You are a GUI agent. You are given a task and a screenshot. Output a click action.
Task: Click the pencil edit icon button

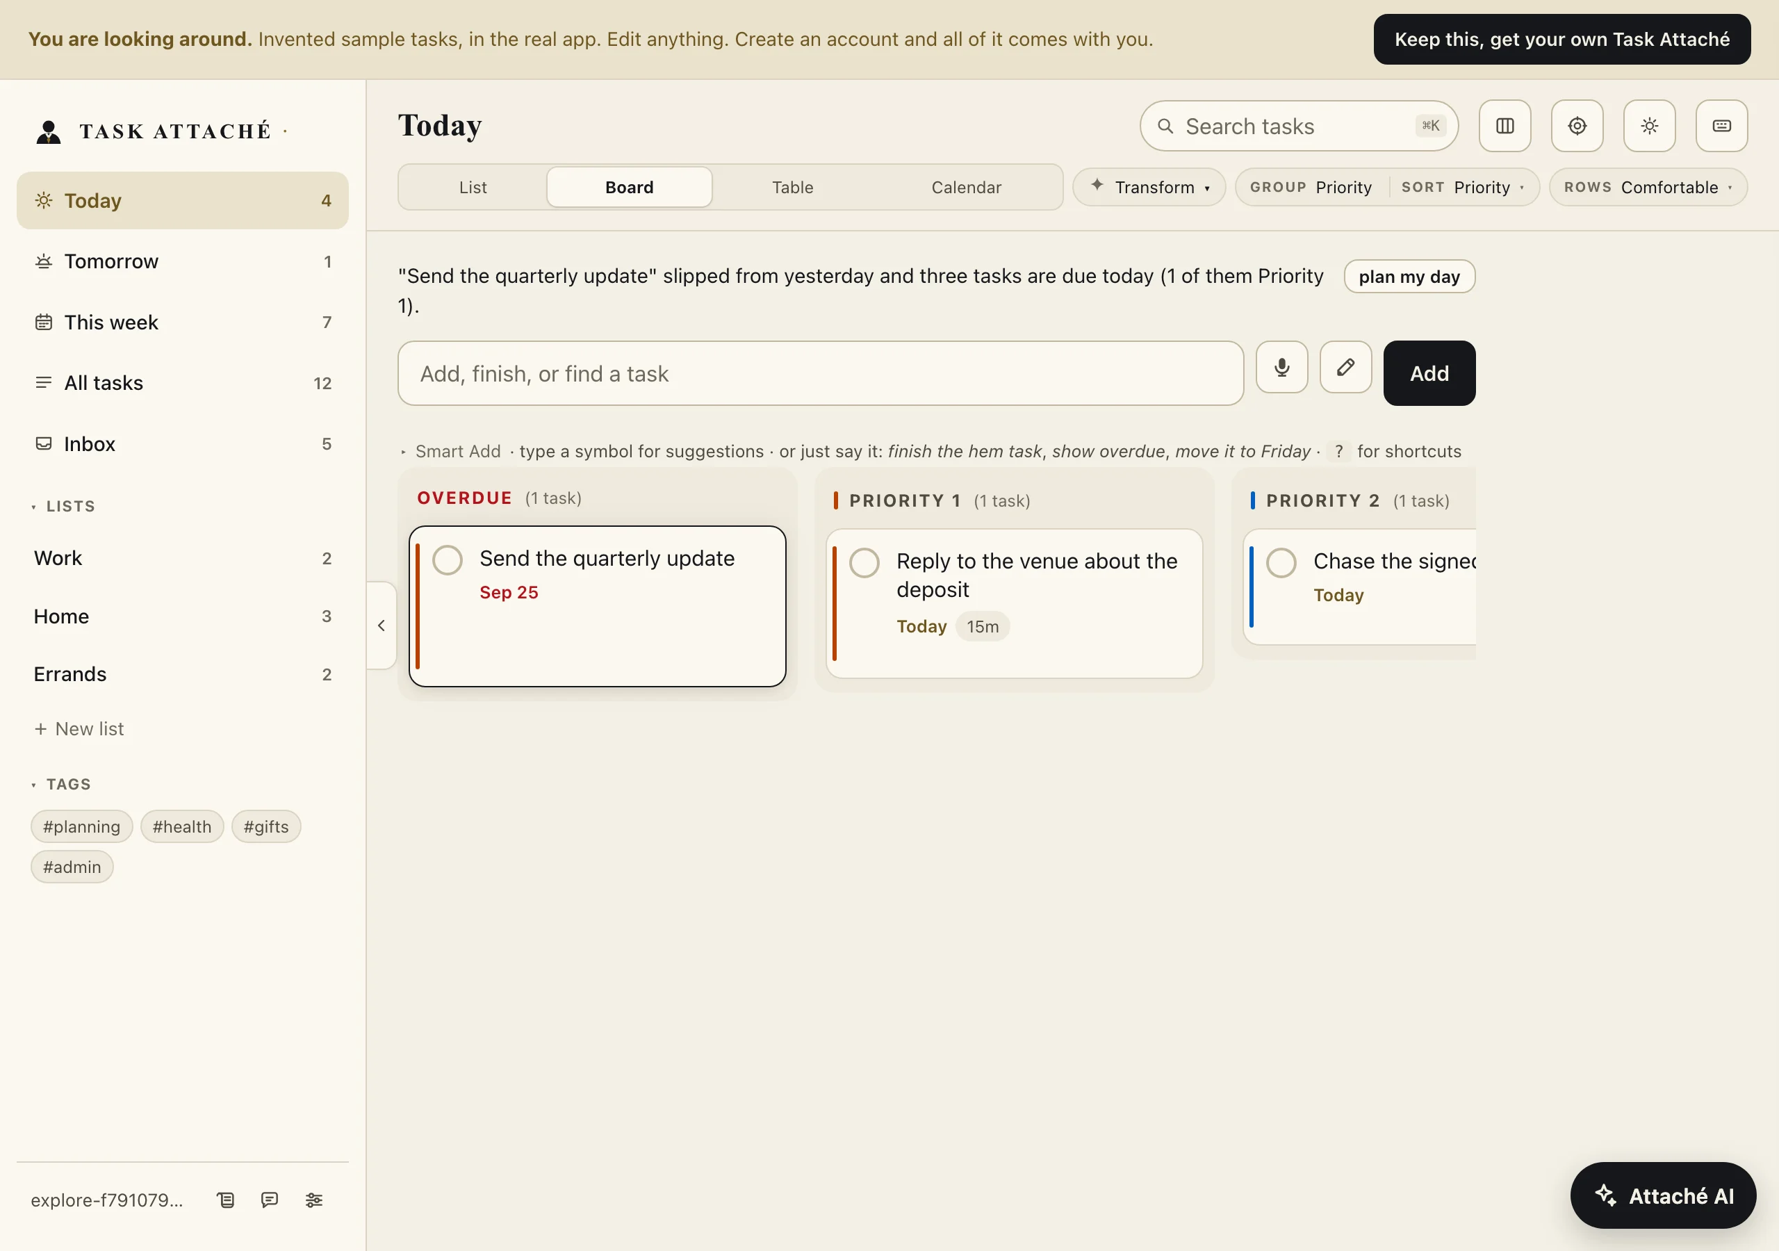click(1345, 367)
